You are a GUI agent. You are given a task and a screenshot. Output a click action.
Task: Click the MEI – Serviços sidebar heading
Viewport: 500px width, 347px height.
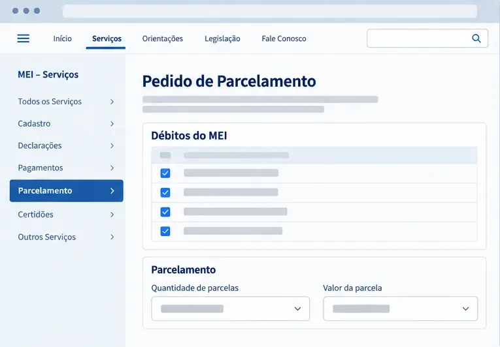(48, 74)
